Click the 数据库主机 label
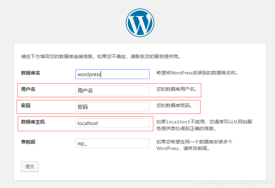275x188 pixels. click(33, 122)
